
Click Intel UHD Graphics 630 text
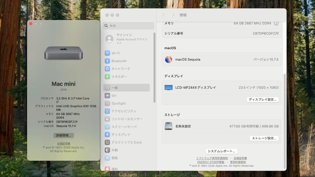point(76,108)
